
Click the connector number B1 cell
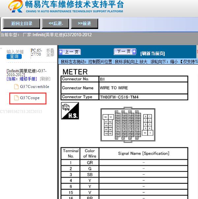(143, 79)
